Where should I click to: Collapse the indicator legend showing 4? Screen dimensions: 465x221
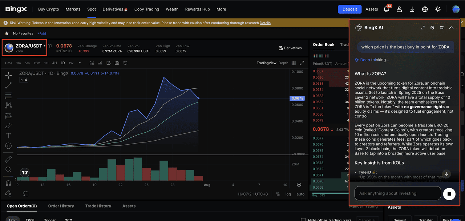point(24,80)
